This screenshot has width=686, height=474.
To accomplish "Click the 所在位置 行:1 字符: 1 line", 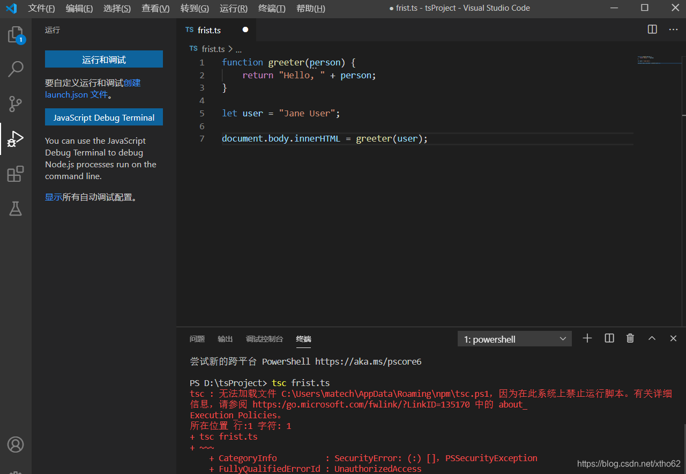I will pyautogui.click(x=241, y=426).
